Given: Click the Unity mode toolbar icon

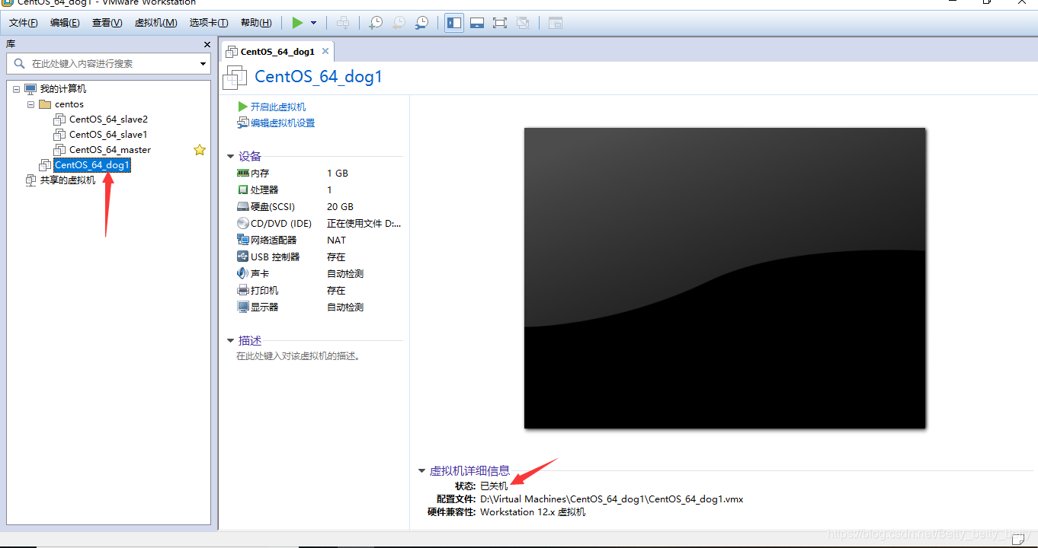Looking at the screenshot, I should pos(523,23).
